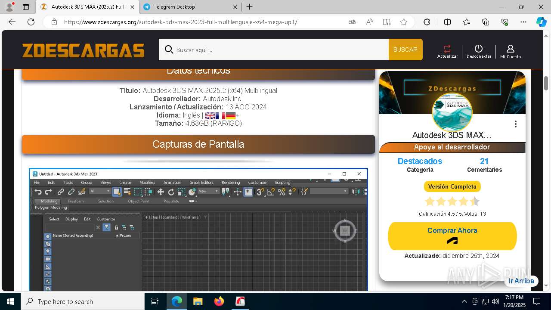Go to ZDESCARGAS home via logo
This screenshot has height=310, width=551.
point(83,50)
